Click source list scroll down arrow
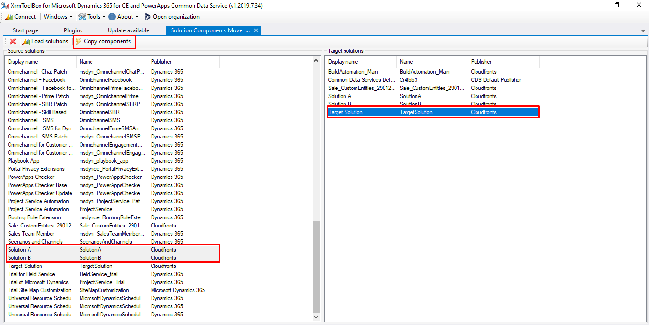 316,316
